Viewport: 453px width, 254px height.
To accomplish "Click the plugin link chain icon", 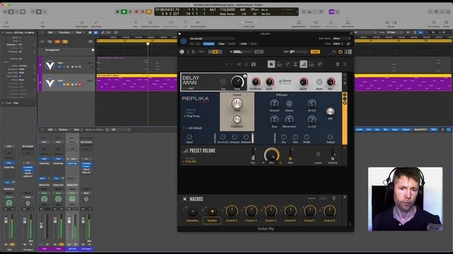I will pos(348,44).
